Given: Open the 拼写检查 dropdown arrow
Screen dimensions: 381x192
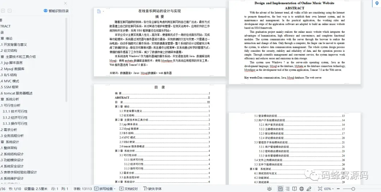Looking at the screenshot, I should tap(115, 189).
